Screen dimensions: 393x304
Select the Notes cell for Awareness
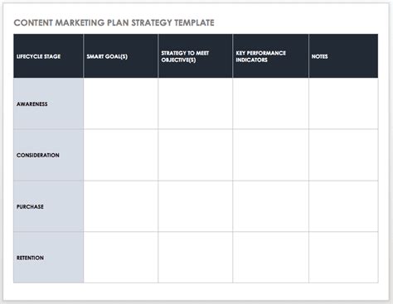click(343, 104)
